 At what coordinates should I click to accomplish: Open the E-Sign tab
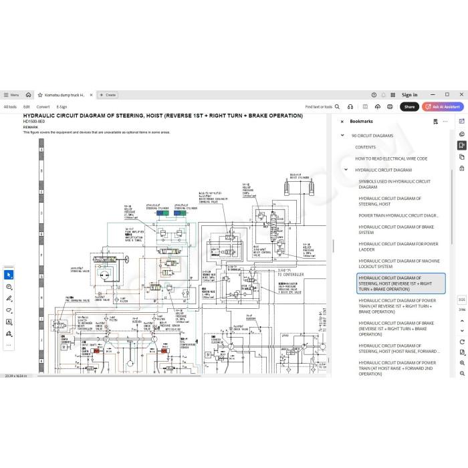62,106
